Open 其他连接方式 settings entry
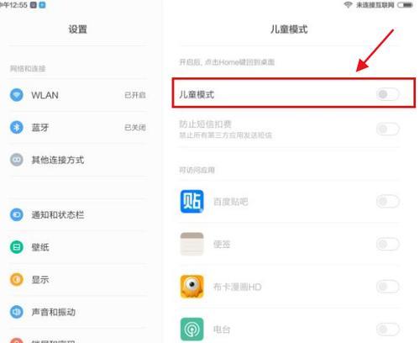This screenshot has height=343, width=420. [77, 160]
